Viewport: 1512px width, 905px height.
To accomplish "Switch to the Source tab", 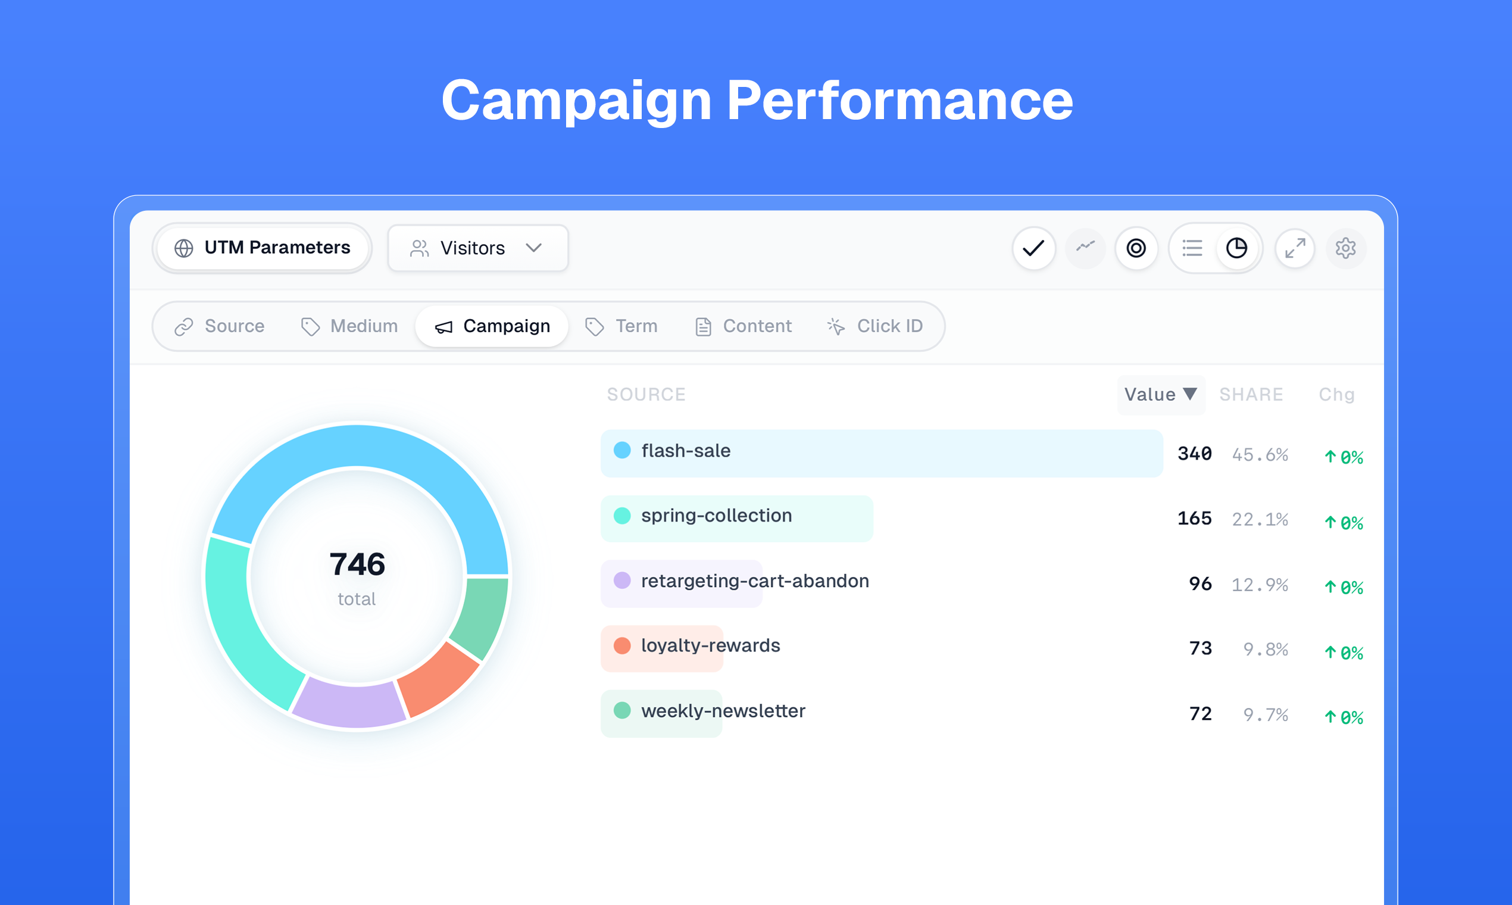I will (220, 326).
